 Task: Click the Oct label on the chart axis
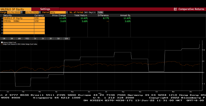156,92
